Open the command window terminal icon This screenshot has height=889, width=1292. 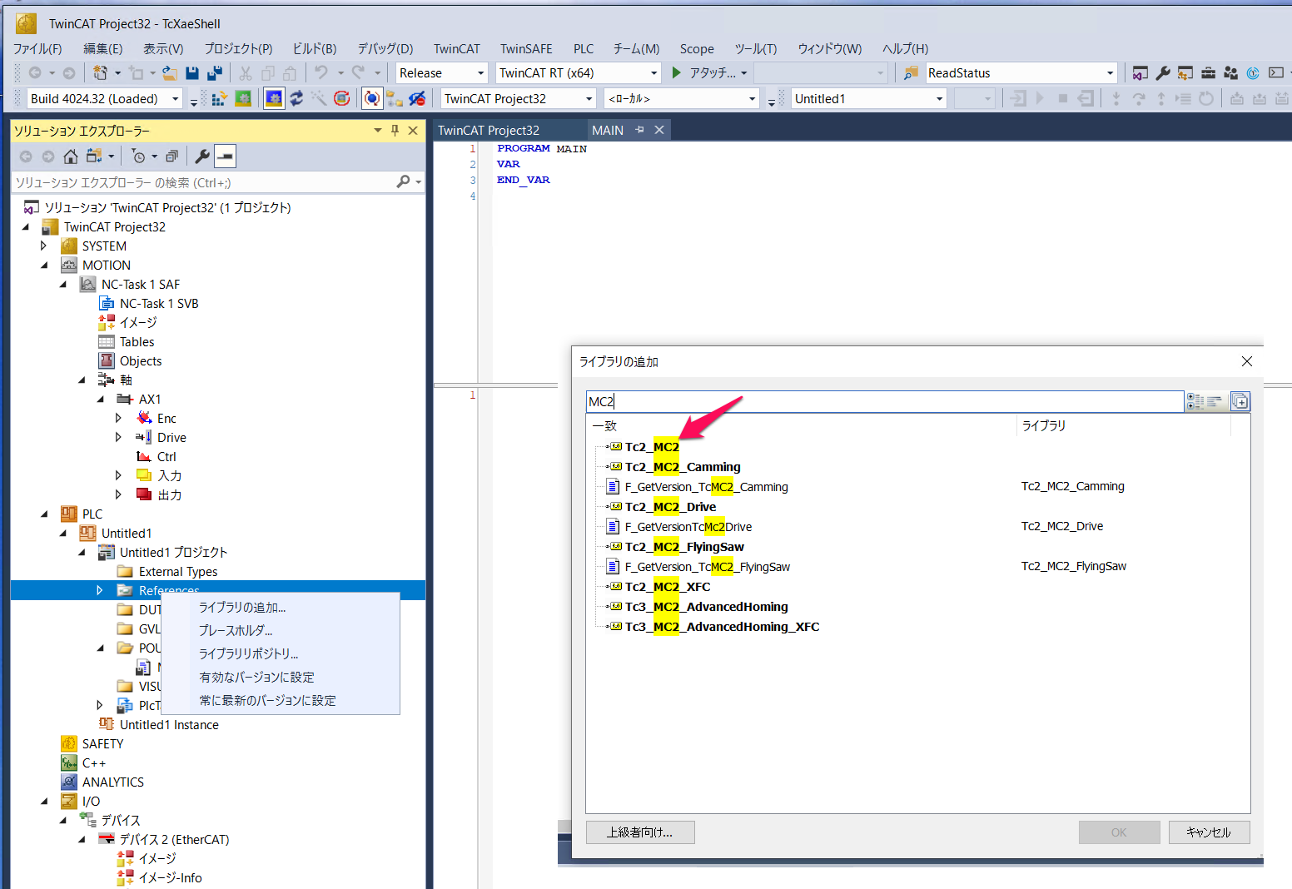(x=1276, y=73)
